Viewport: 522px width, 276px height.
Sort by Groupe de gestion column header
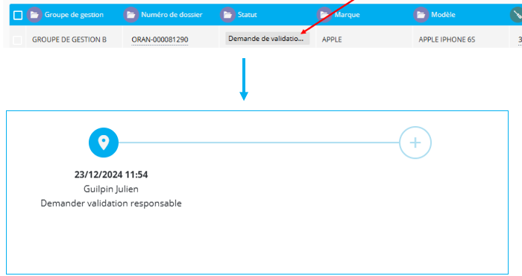[74, 15]
